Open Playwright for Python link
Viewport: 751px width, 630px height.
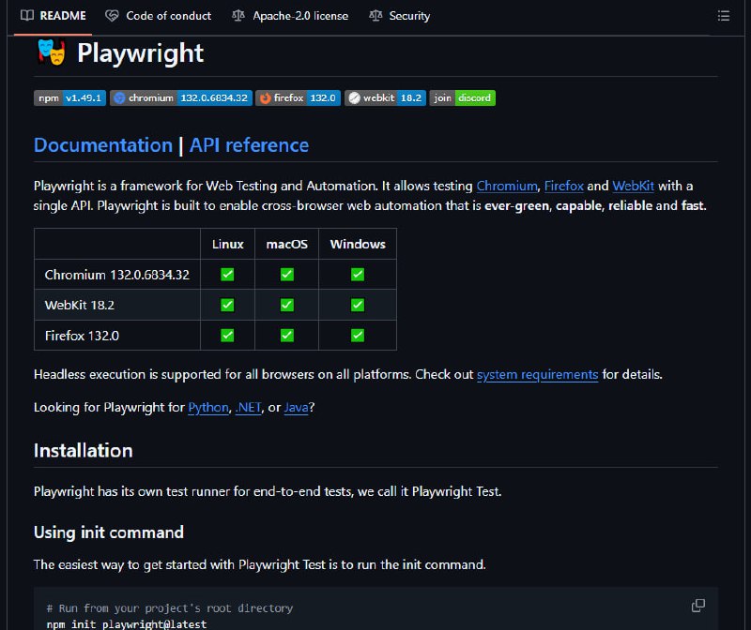click(x=208, y=407)
